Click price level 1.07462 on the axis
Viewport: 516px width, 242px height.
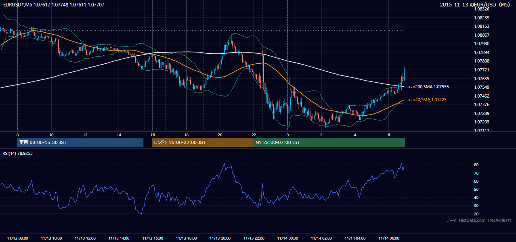[x=482, y=96]
